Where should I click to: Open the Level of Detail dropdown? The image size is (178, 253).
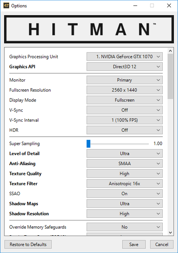click(x=125, y=153)
